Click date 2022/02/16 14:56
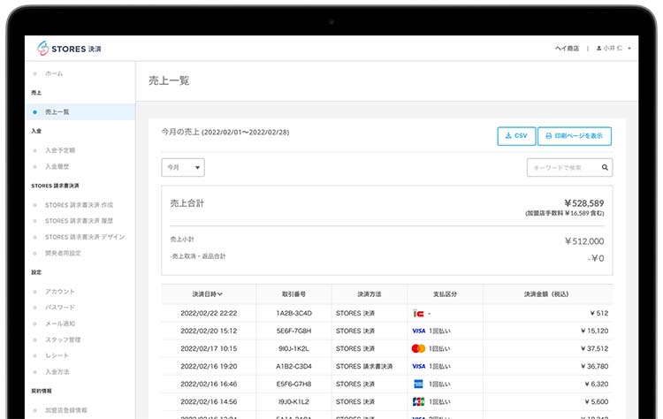The height and width of the screenshot is (419, 663). 209,401
